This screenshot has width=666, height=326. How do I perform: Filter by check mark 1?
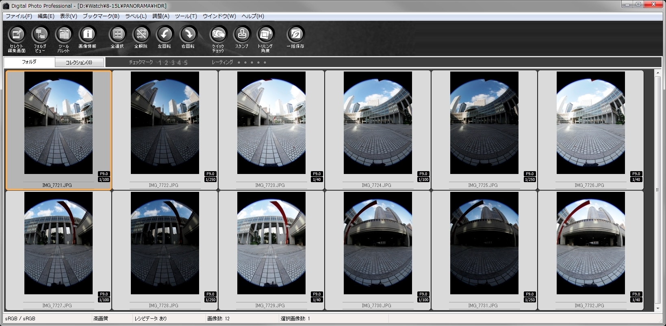point(160,63)
